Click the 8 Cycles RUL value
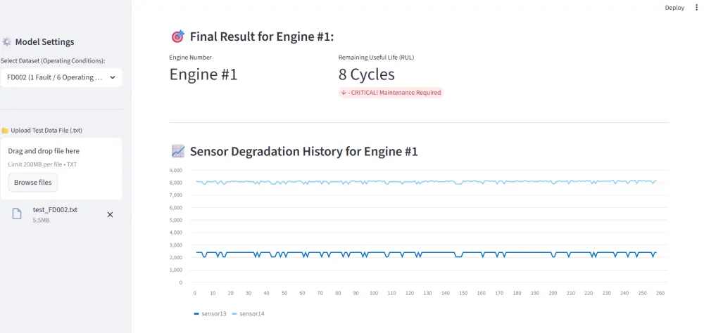Screen dimensions: 704x333 point(366,74)
